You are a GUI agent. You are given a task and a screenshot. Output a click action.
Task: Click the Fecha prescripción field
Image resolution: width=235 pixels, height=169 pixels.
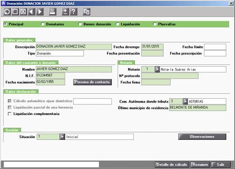[x=215, y=53]
